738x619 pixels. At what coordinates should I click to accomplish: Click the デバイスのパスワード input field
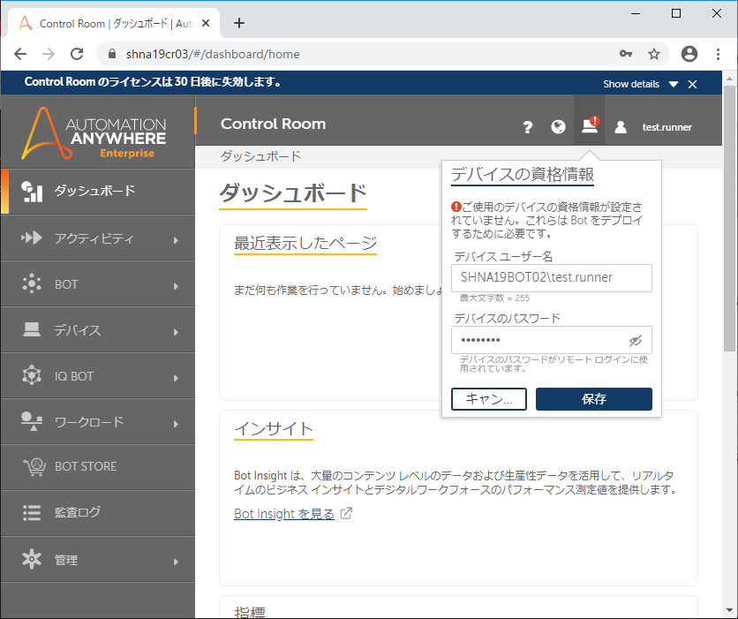[x=551, y=340]
